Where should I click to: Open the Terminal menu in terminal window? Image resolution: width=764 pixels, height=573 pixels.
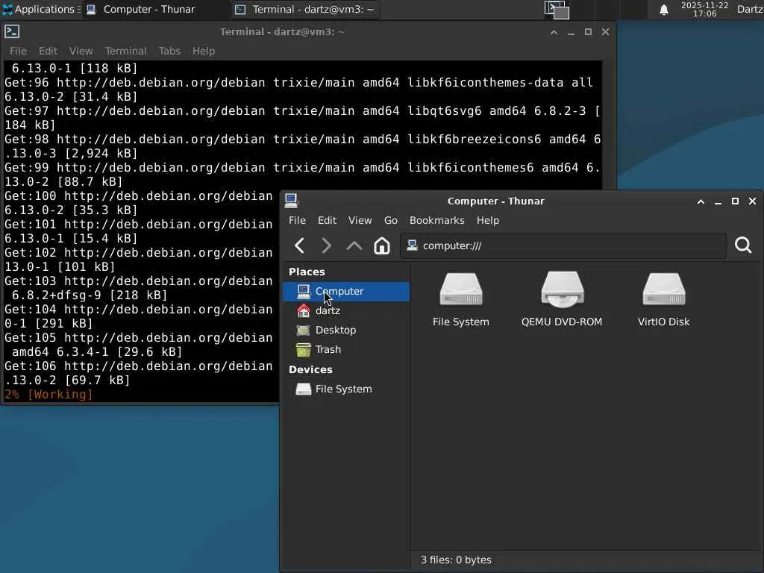pyautogui.click(x=125, y=51)
